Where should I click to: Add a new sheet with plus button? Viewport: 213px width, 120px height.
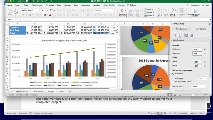(x=70, y=91)
